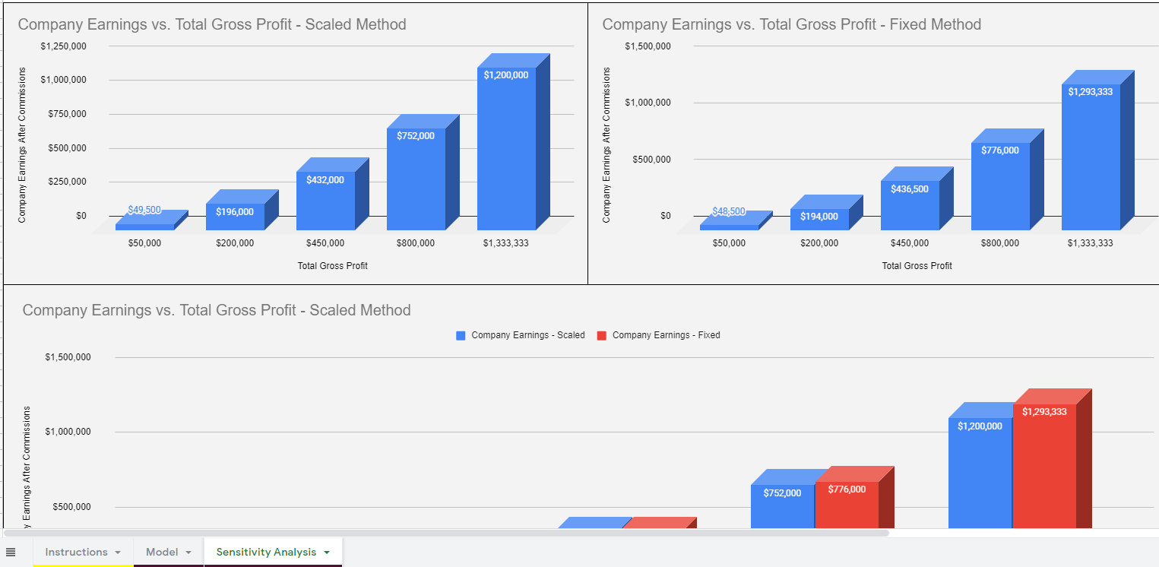Viewport: 1159px width, 567px height.
Task: Select 'Total Gross Profit' axis title in Fixed chart
Action: click(917, 266)
